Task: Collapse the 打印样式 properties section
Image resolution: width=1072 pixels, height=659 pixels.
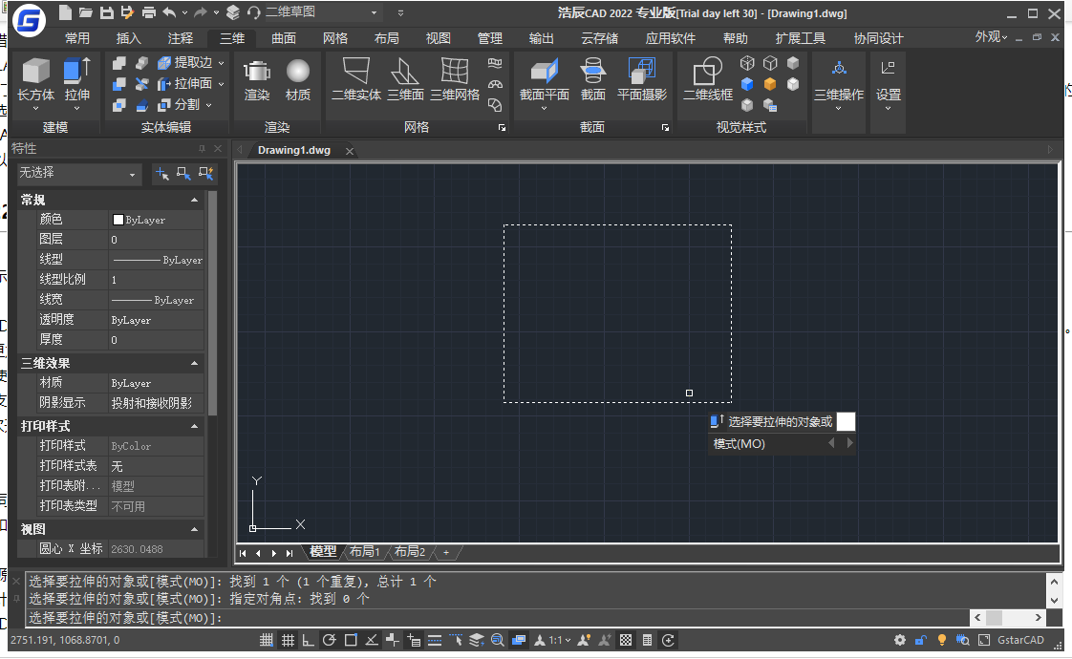Action: point(194,426)
